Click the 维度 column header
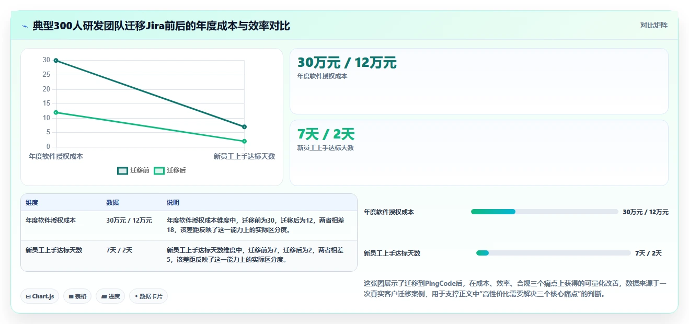This screenshot has height=324, width=689. [32, 203]
